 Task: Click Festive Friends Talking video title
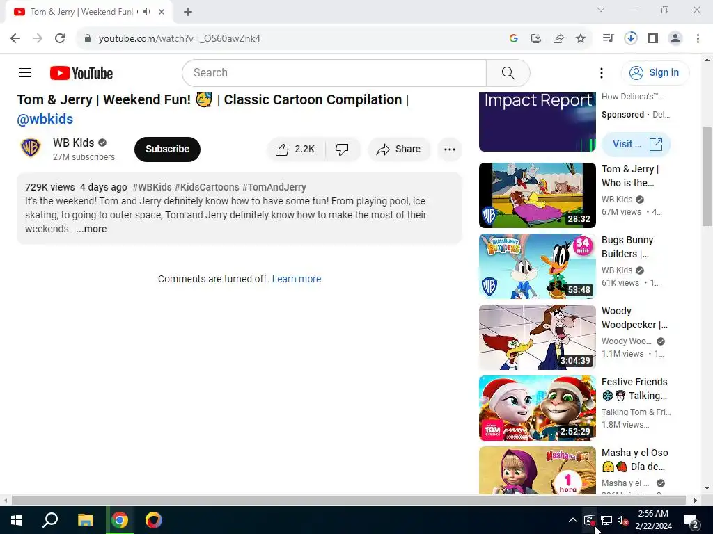(x=635, y=389)
